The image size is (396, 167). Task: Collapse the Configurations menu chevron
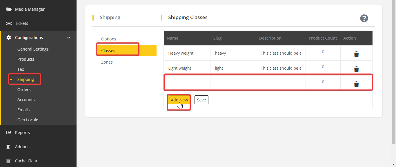coord(69,38)
